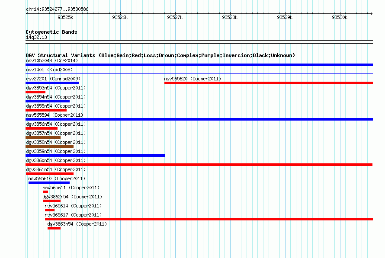
Task: Click the 93529k ruler position
Action: click(x=285, y=17)
